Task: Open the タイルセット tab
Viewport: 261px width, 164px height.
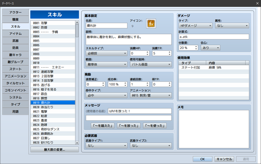Action: (x=15, y=83)
